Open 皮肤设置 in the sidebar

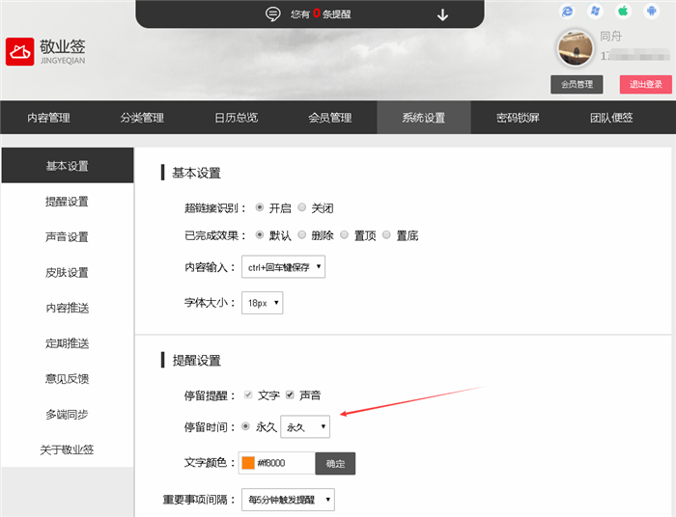[x=67, y=272]
